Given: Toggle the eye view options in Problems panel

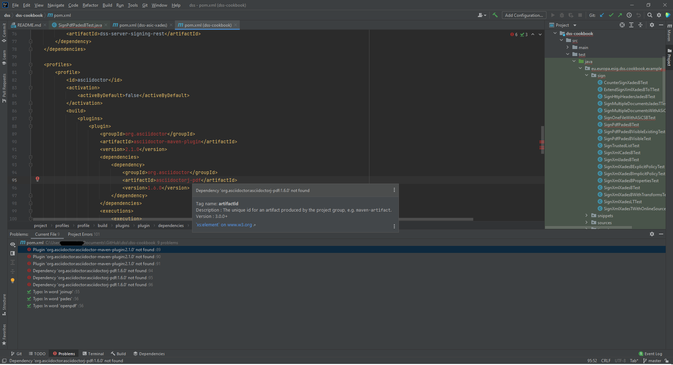Looking at the screenshot, I should pyautogui.click(x=13, y=244).
